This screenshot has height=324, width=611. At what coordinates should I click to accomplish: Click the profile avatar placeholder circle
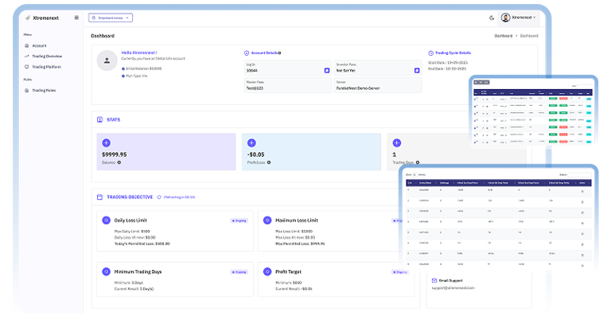click(x=107, y=61)
